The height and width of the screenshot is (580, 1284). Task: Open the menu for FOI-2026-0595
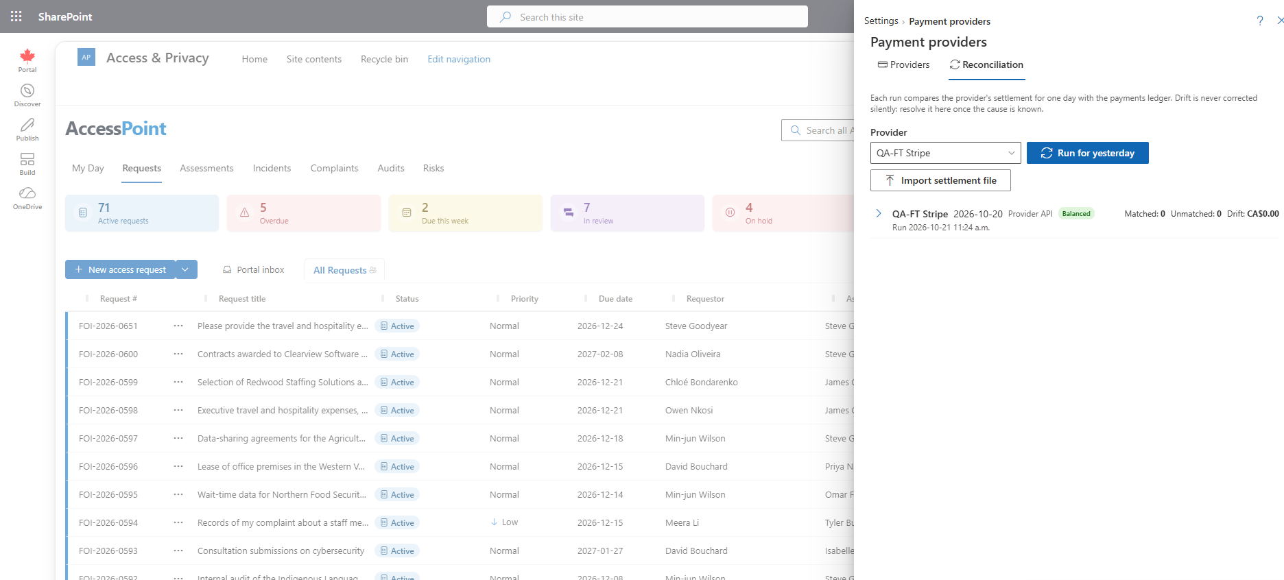point(178,494)
